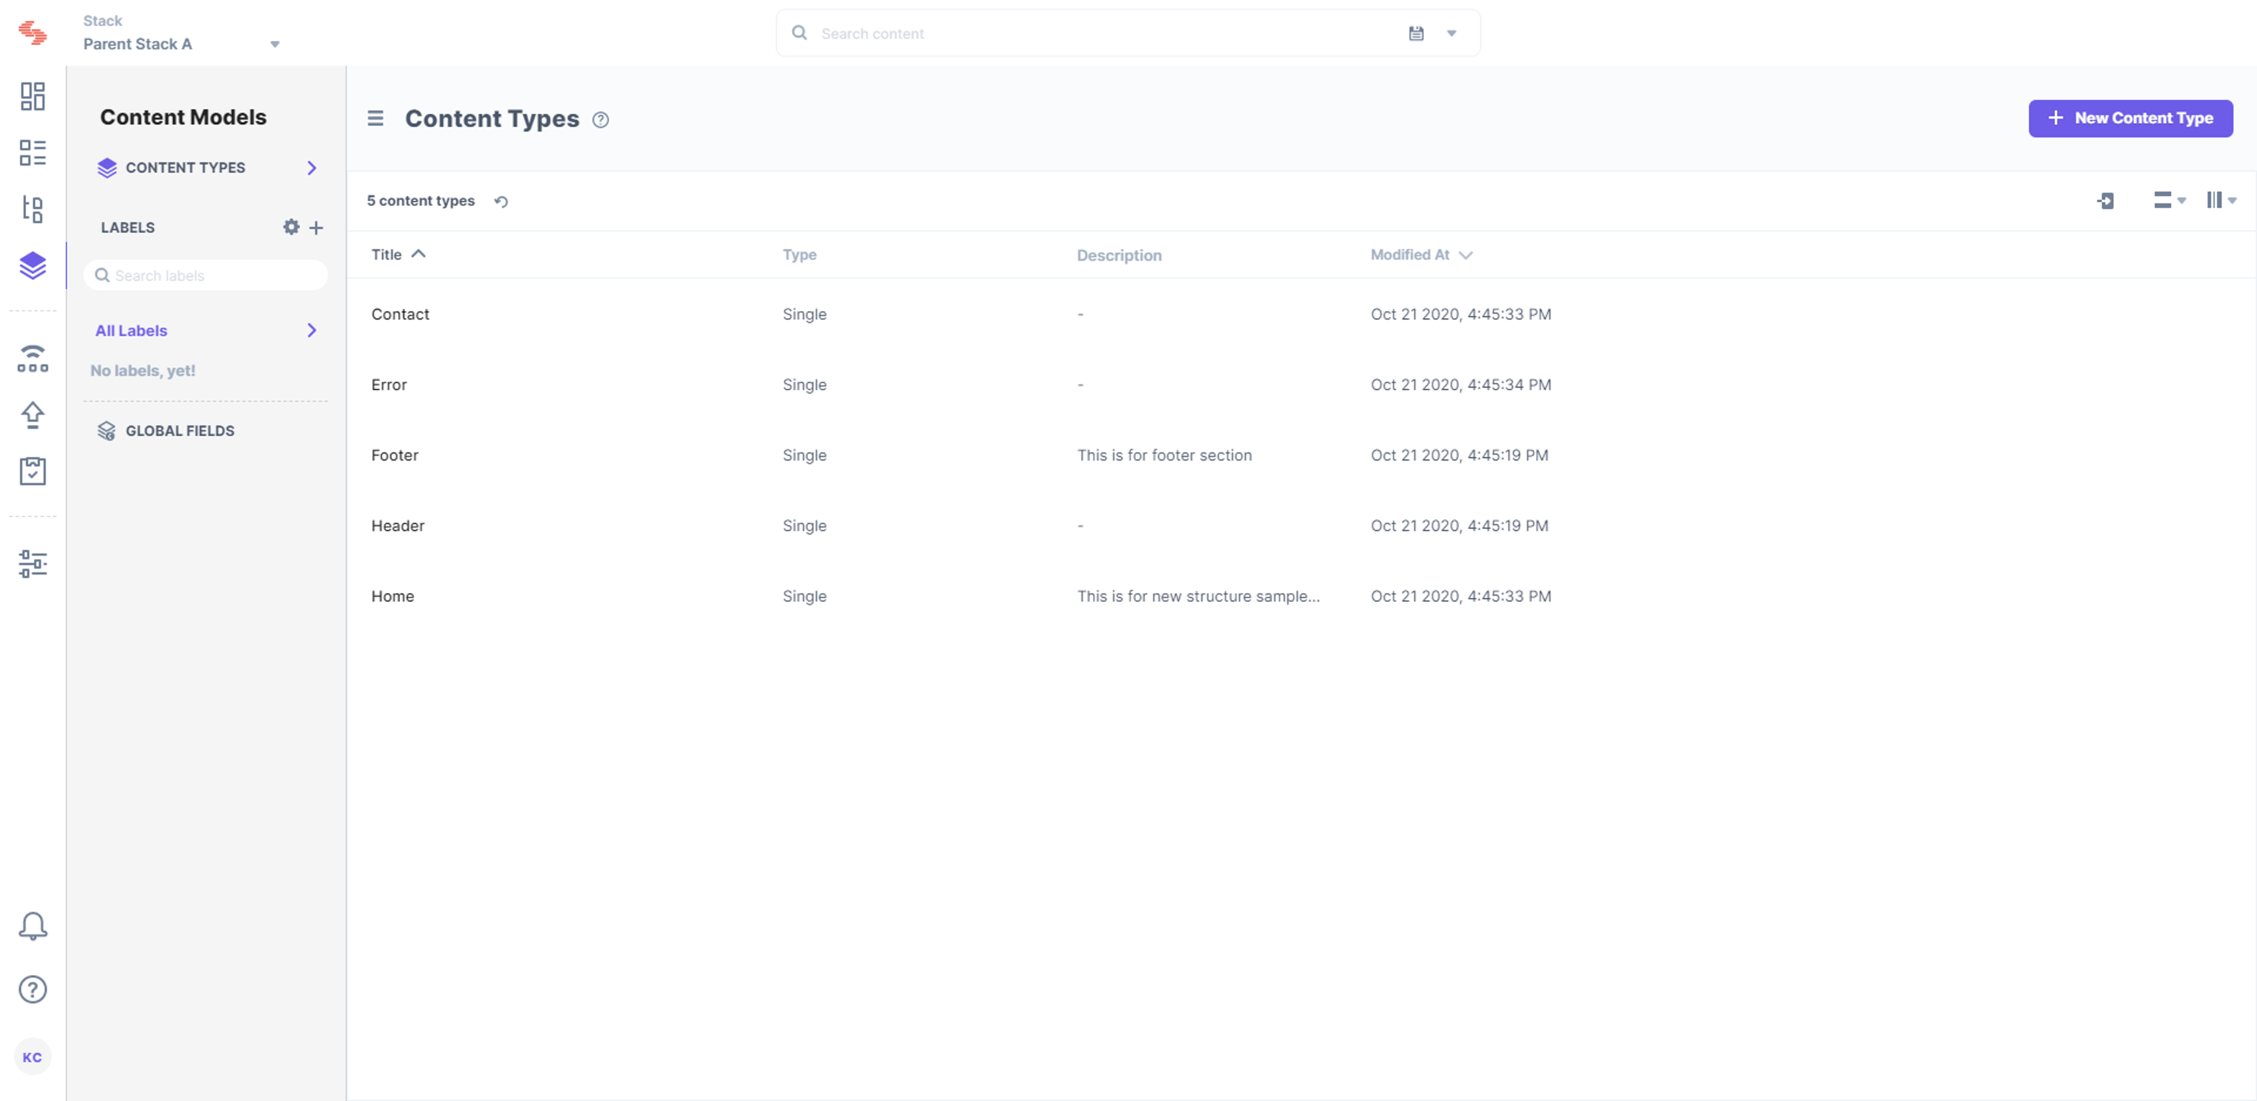Expand the Content Types chevron
This screenshot has height=1101, width=2257.
pos(312,167)
